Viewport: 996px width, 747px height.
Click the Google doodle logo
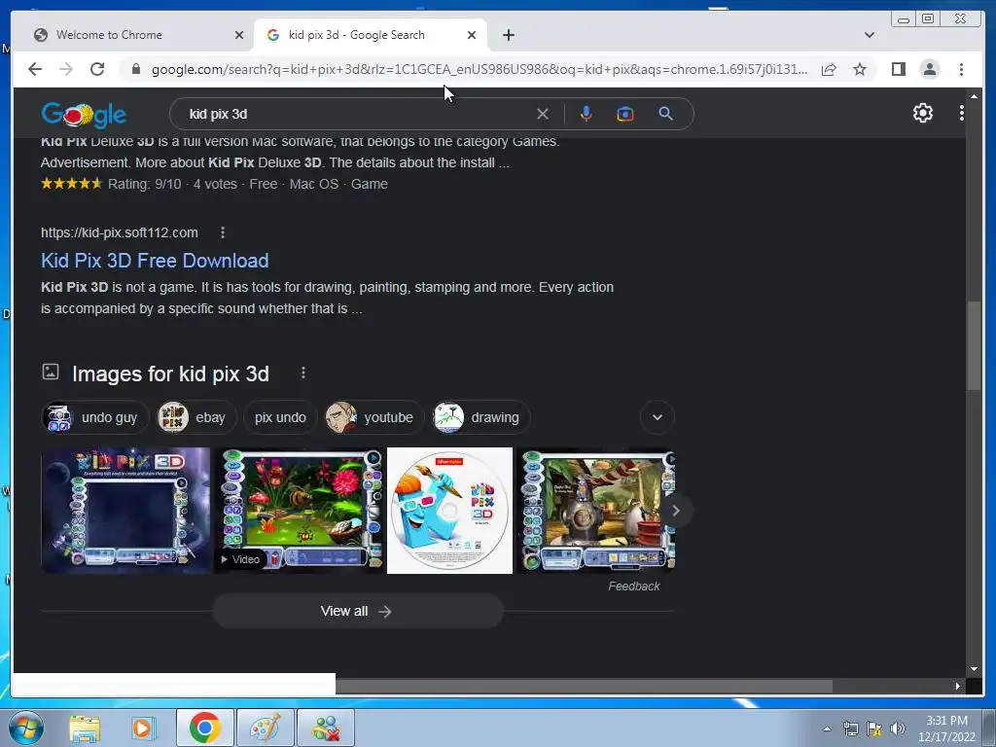tap(84, 115)
